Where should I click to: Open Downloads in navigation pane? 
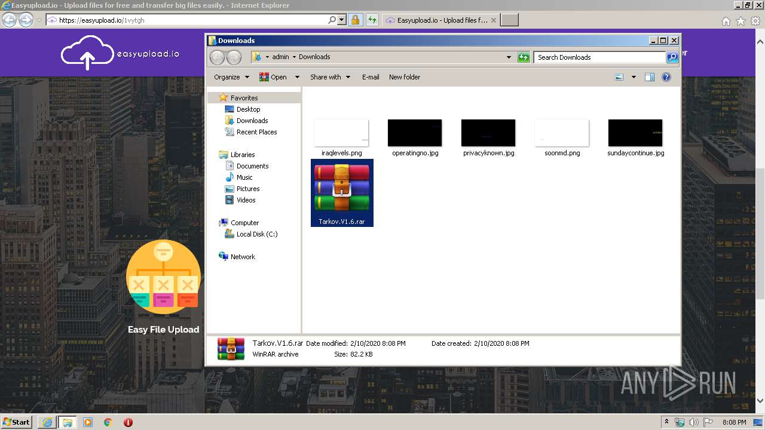point(246,121)
